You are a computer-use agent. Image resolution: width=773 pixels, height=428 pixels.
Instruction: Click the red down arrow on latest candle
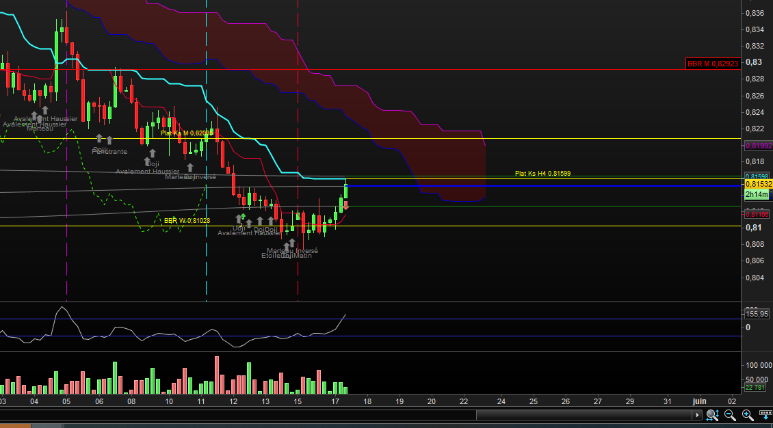(346, 205)
